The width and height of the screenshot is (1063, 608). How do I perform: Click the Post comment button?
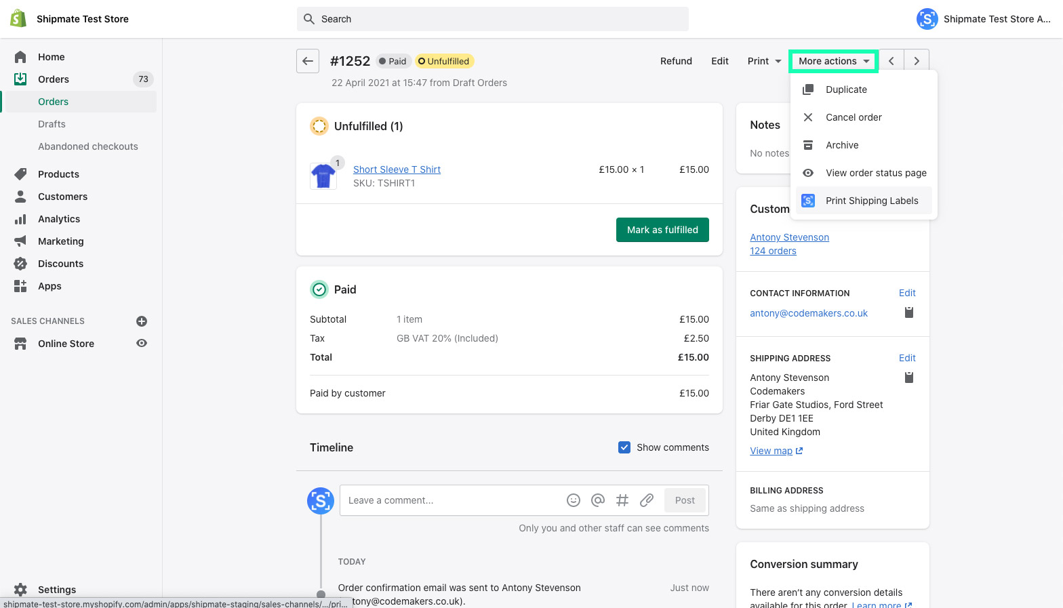(685, 500)
